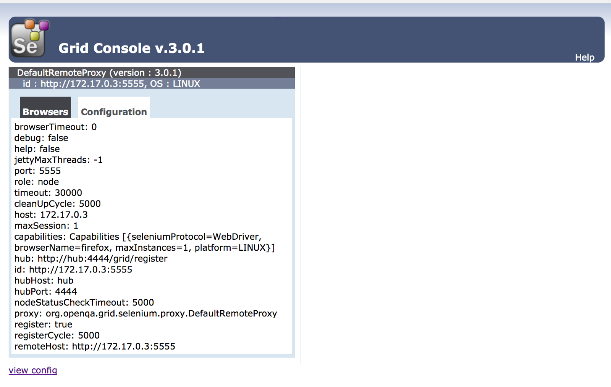
Task: Click the hubPort: 4444 line
Action: [x=46, y=292]
